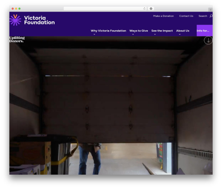Reload the page with the refresh icon
The width and height of the screenshot is (222, 188).
coord(144,9)
